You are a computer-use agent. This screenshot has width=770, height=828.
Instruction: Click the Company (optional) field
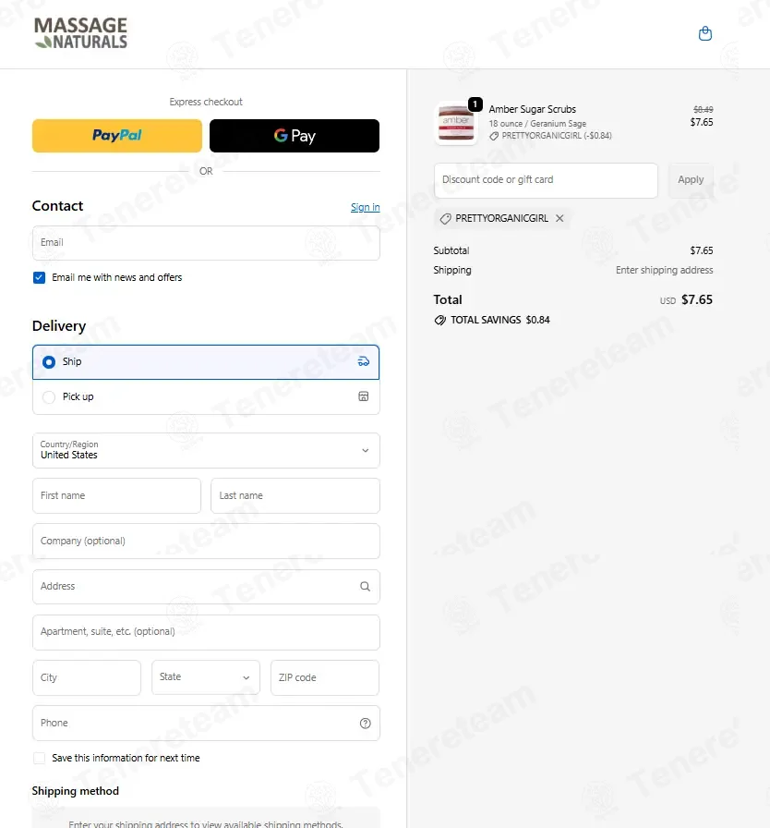click(x=206, y=542)
